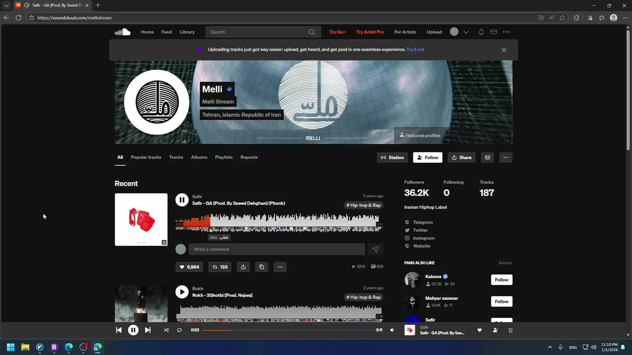The height and width of the screenshot is (355, 632).
Task: Click the Upload link in header
Action: click(434, 32)
